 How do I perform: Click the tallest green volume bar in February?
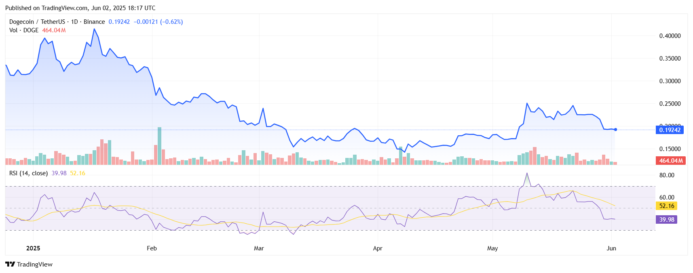pos(159,145)
